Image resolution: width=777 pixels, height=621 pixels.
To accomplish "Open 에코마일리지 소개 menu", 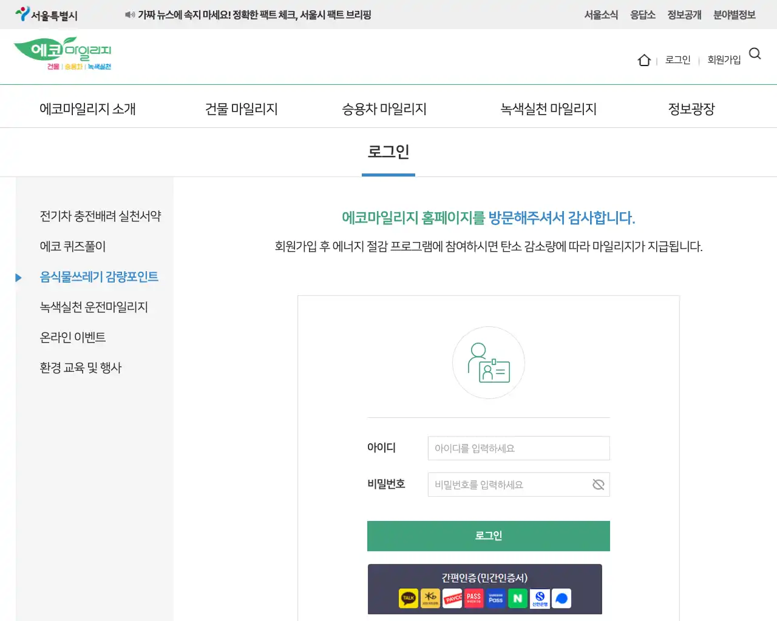I will pos(87,109).
